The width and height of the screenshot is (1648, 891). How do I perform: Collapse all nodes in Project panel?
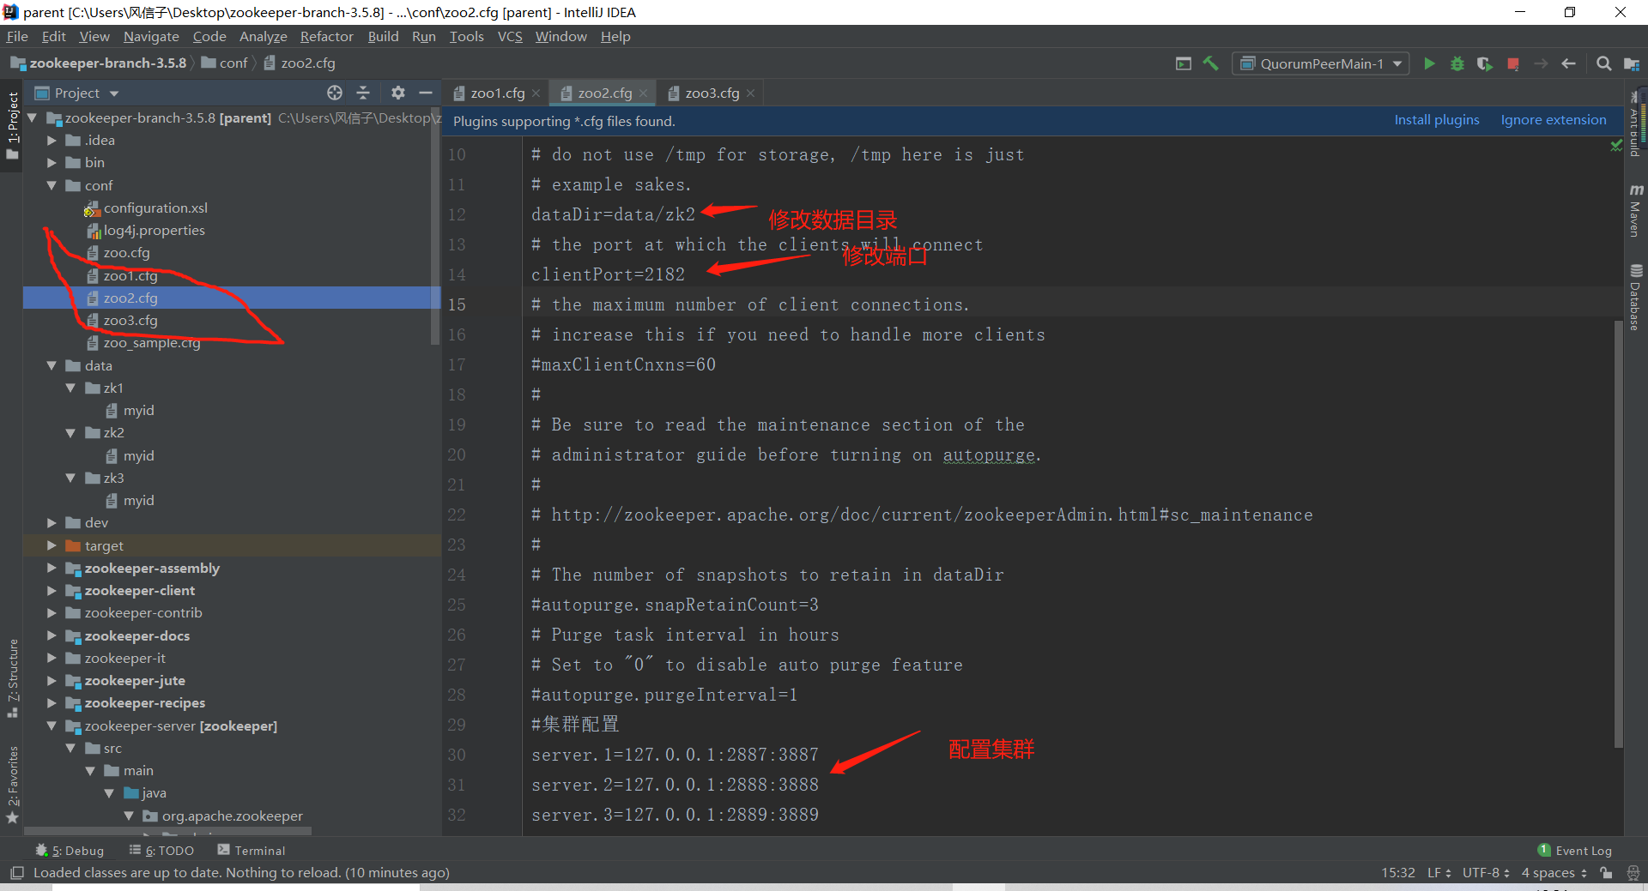(x=363, y=93)
